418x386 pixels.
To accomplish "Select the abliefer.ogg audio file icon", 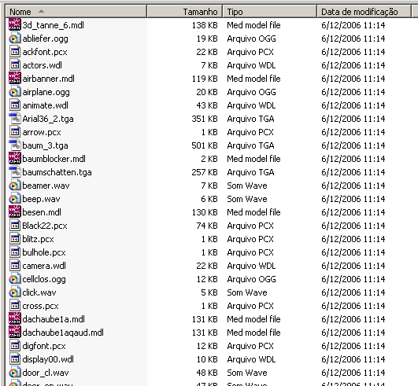I will 15,39.
